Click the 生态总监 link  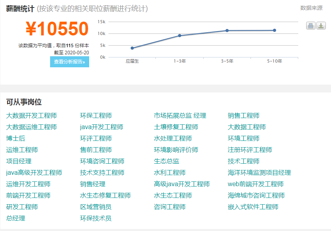point(166,161)
